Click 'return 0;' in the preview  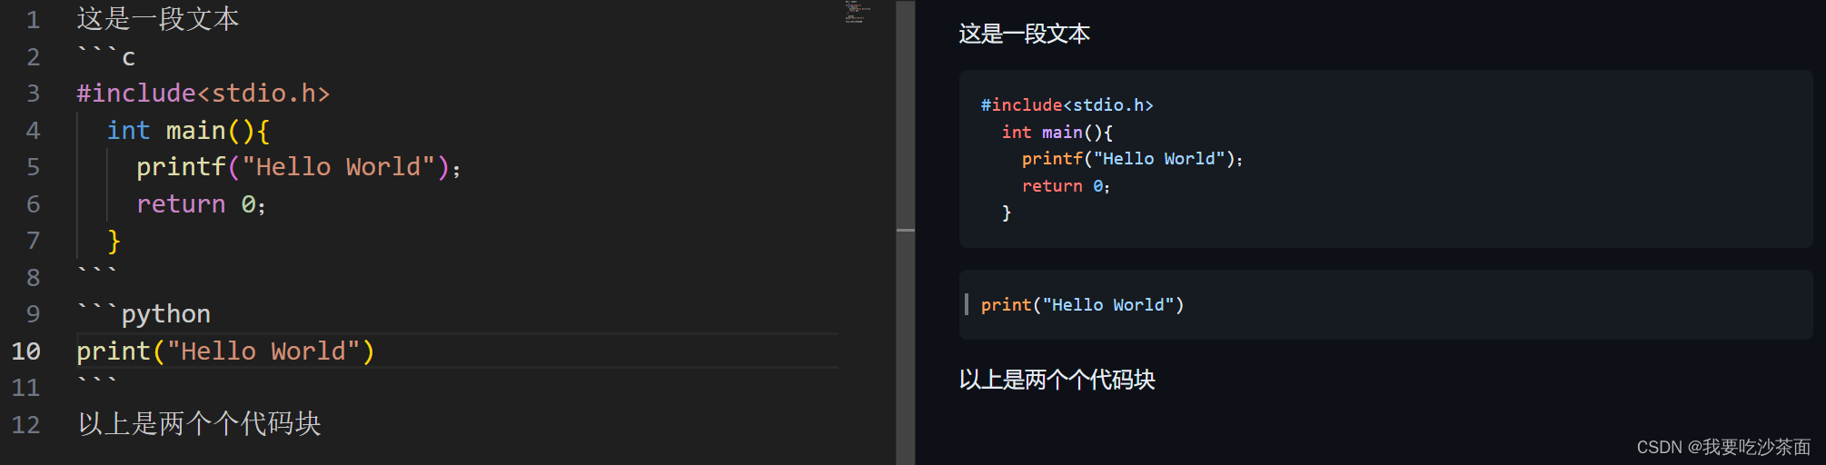click(x=1066, y=186)
